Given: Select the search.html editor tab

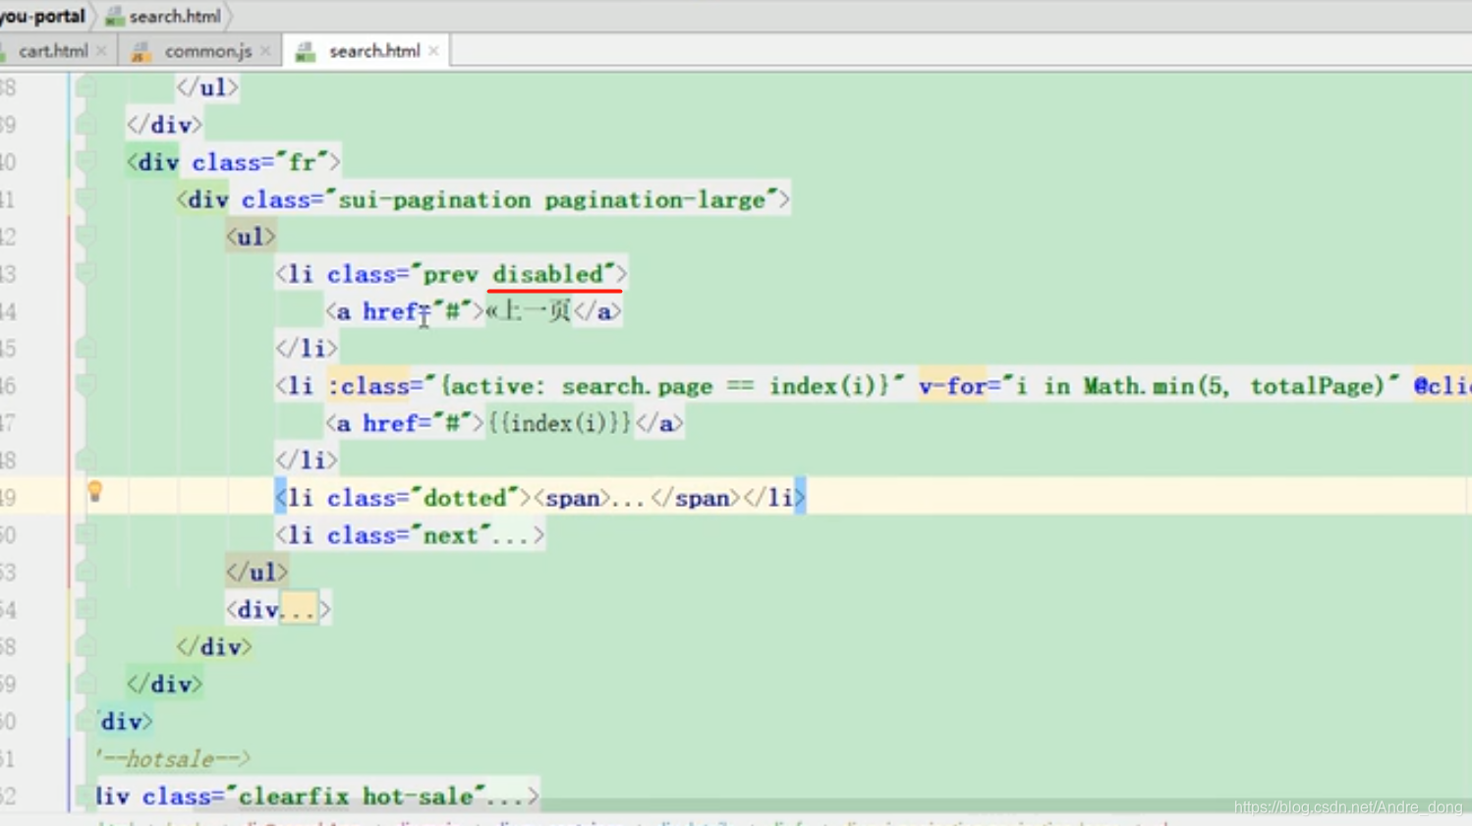Looking at the screenshot, I should tap(373, 51).
